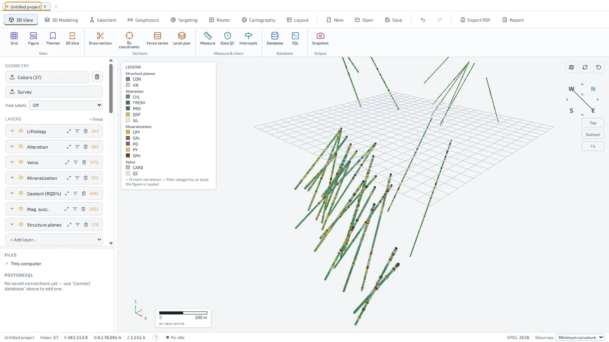Hide the Lithology layer
Image resolution: width=609 pixels, height=342 pixels.
pyautogui.click(x=21, y=131)
